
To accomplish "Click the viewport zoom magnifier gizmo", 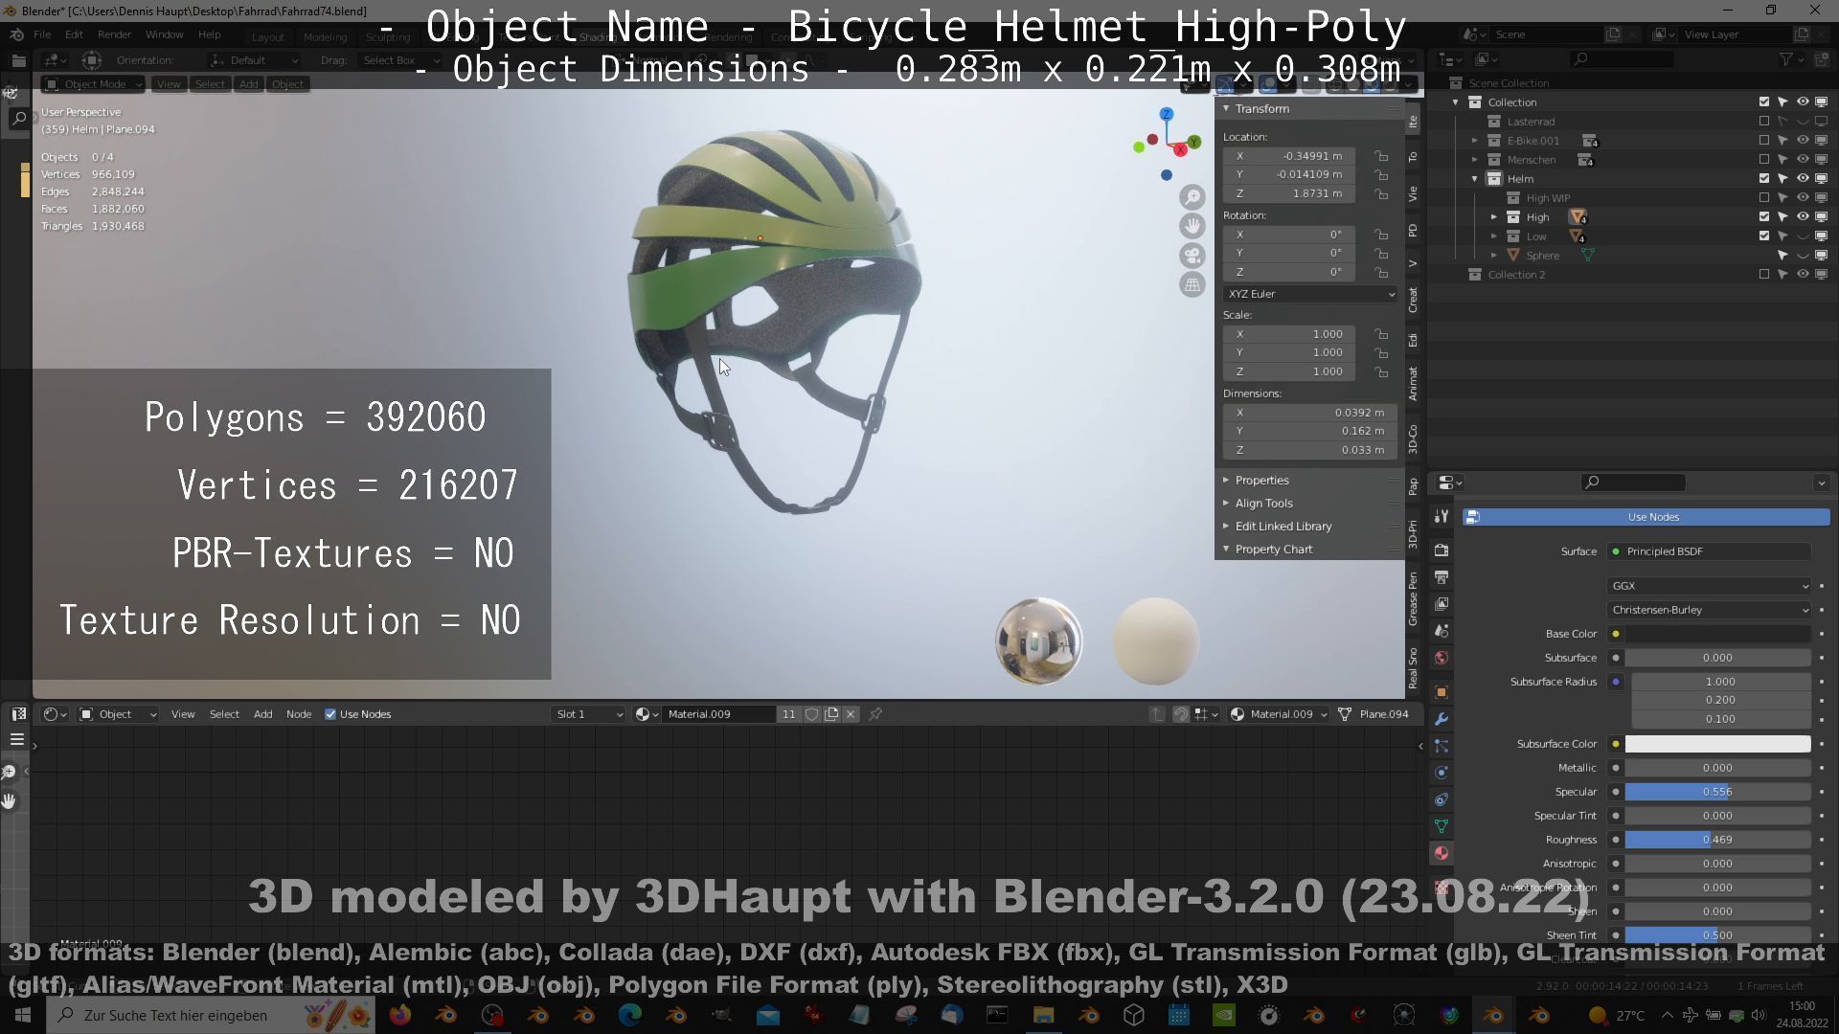I will [1192, 197].
